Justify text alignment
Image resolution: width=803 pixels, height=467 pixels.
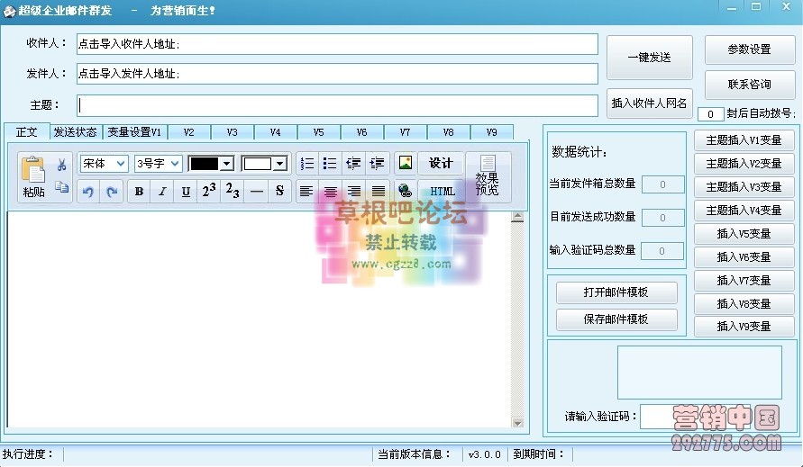coord(378,192)
